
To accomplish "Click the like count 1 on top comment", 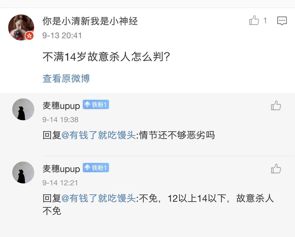I will tap(265, 21).
